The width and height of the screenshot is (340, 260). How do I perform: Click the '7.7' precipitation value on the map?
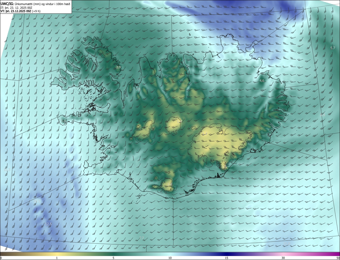click(142, 238)
